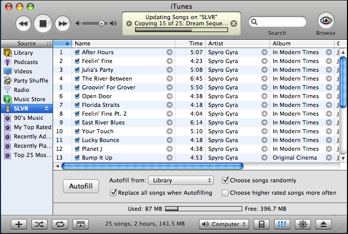The image size is (348, 234).
Task: Open the equalizer button in bottom bar
Action: (282, 224)
